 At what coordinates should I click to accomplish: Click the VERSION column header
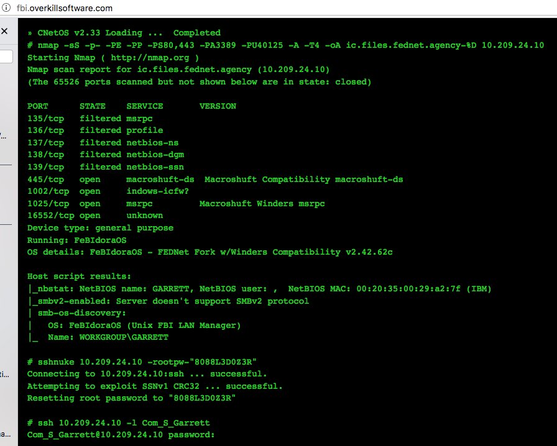pyautogui.click(x=218, y=106)
